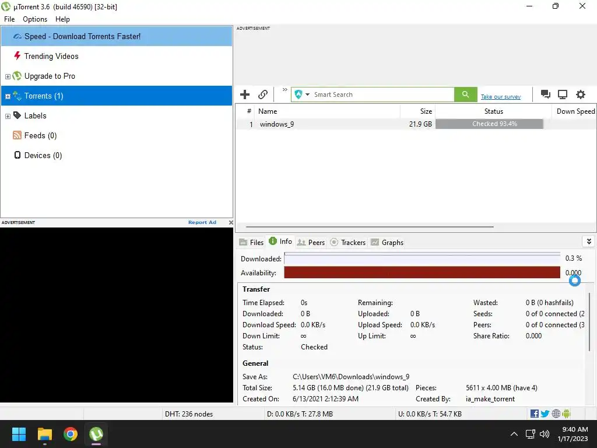The width and height of the screenshot is (597, 448).
Task: Open the Help menu
Action: 62,19
